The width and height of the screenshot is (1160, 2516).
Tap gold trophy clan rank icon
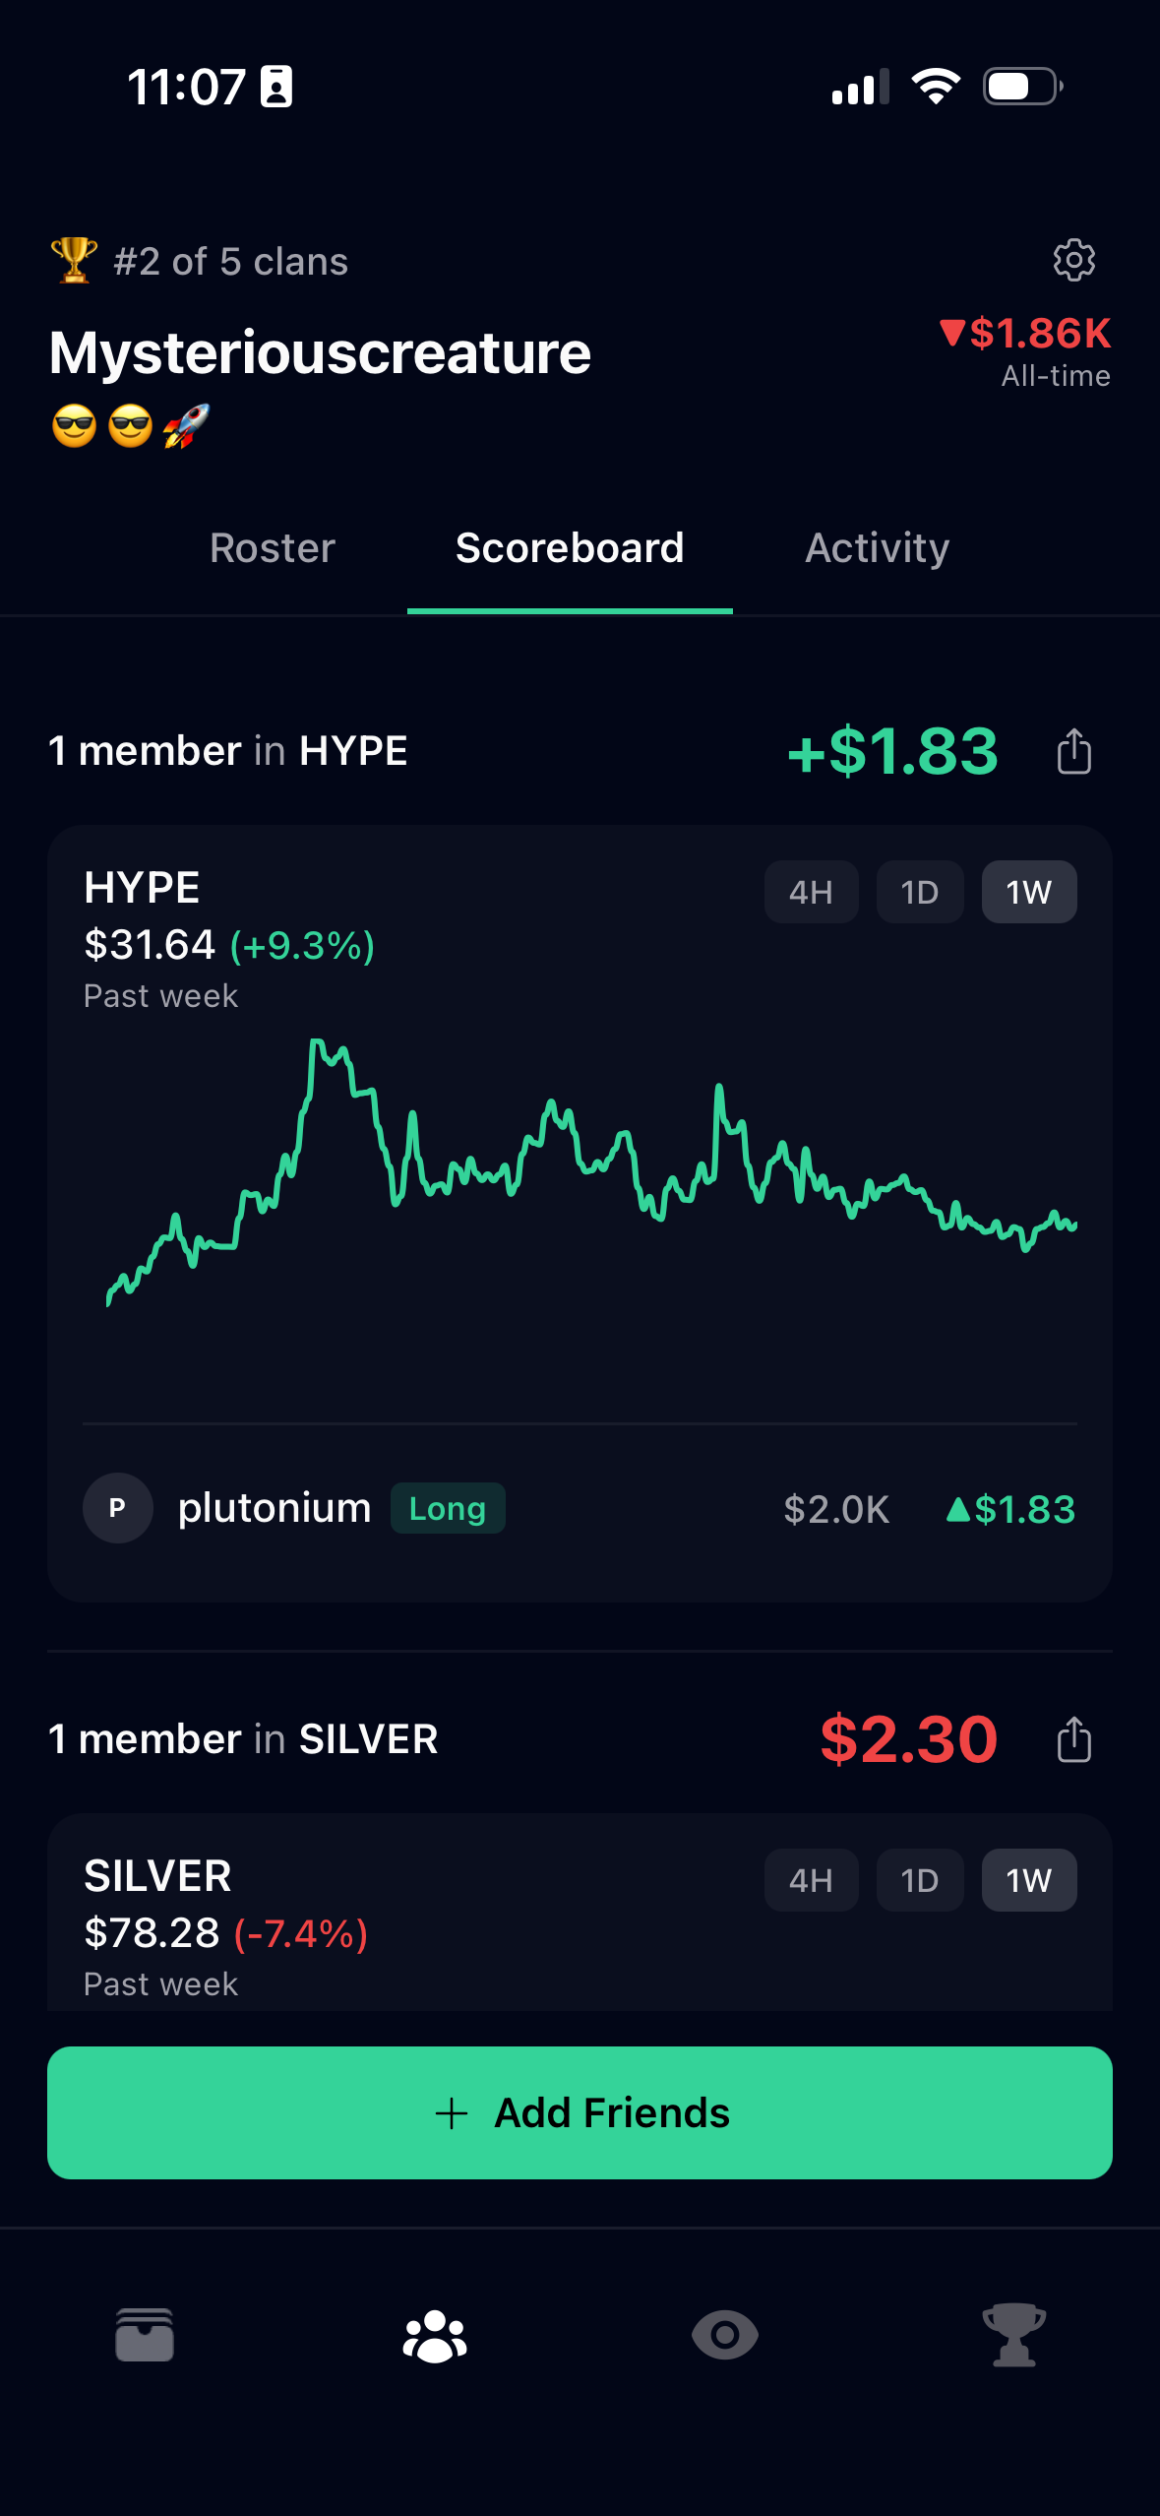pyautogui.click(x=74, y=261)
